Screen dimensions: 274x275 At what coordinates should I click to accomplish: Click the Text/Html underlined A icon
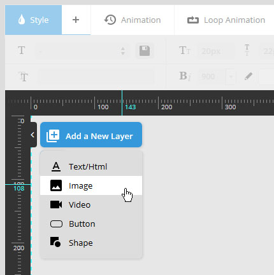[56, 166]
